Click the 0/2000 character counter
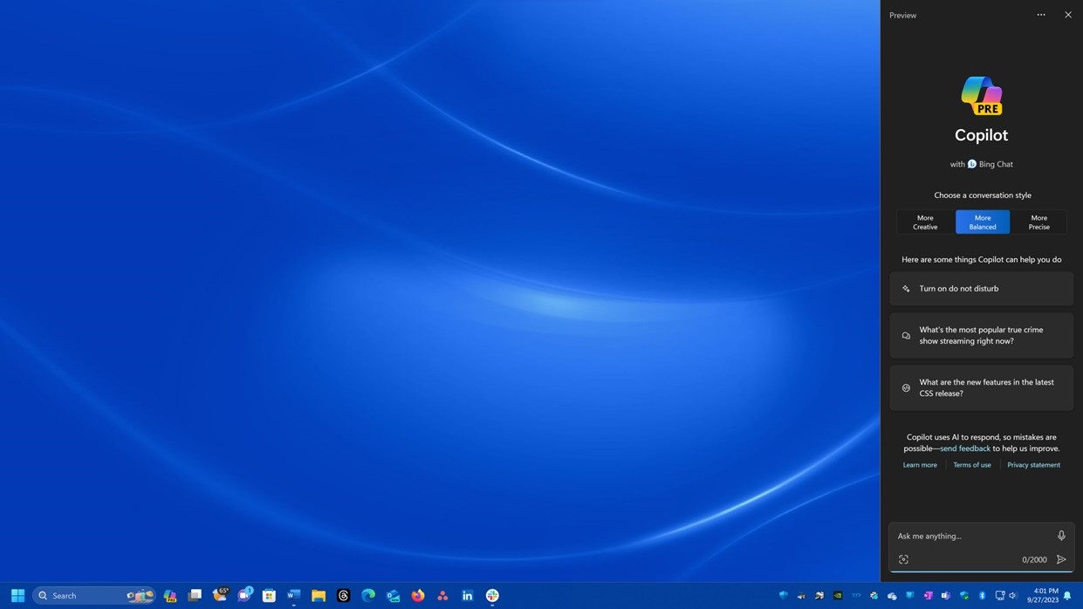This screenshot has height=609, width=1083. [x=1034, y=560]
